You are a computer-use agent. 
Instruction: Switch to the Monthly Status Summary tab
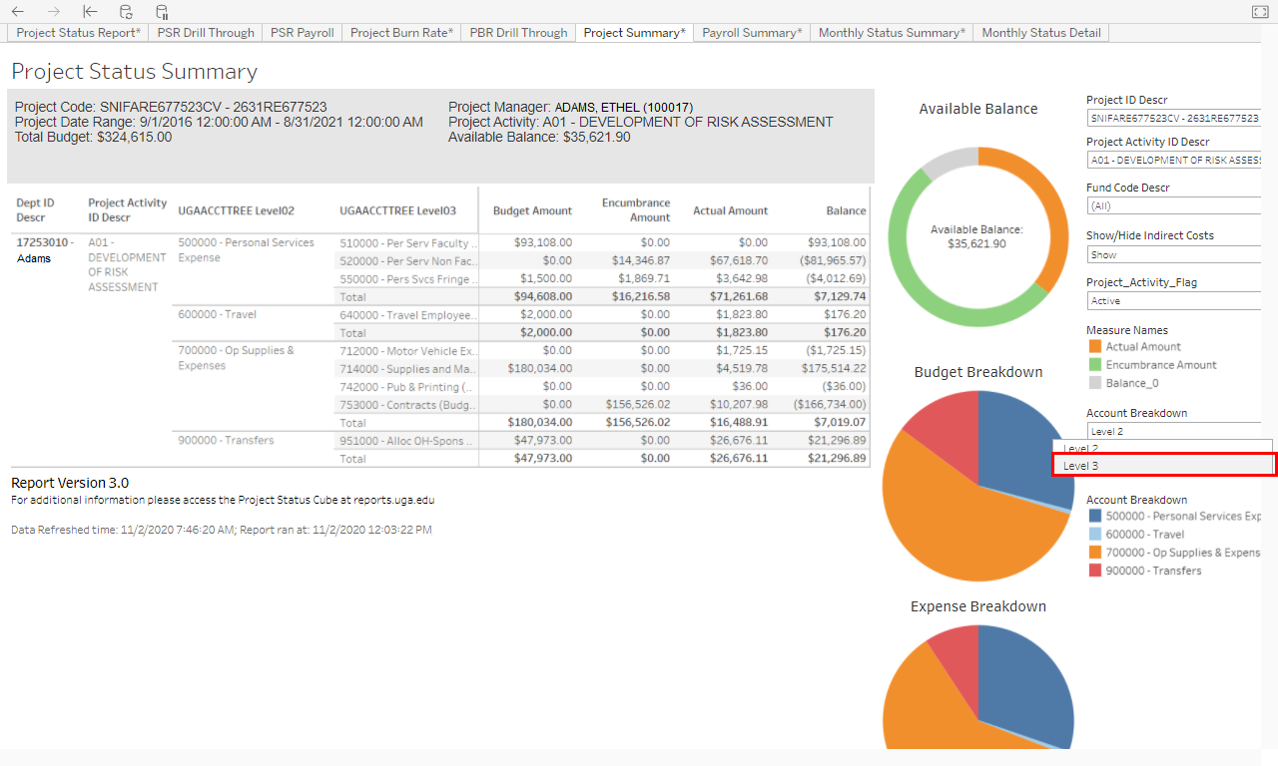pyautogui.click(x=892, y=33)
